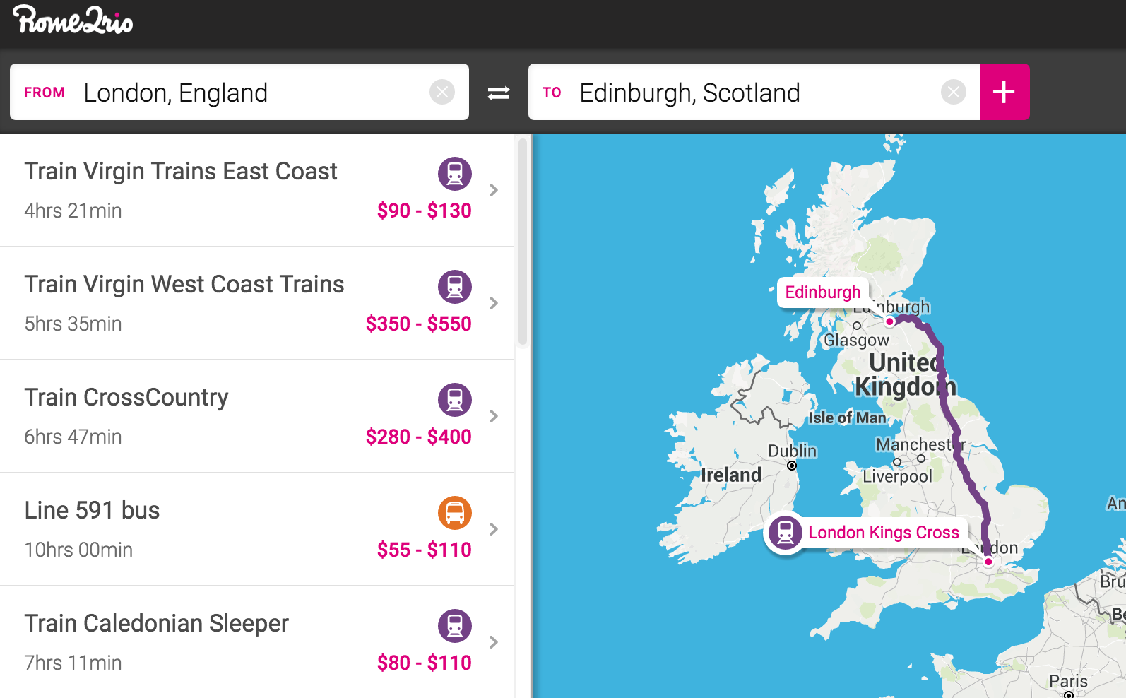This screenshot has height=698, width=1126.
Task: Click the Line 591 bus icon
Action: (x=455, y=513)
